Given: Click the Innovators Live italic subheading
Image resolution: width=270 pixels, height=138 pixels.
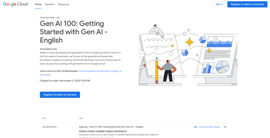Looking at the screenshot, I should [x=49, y=49].
